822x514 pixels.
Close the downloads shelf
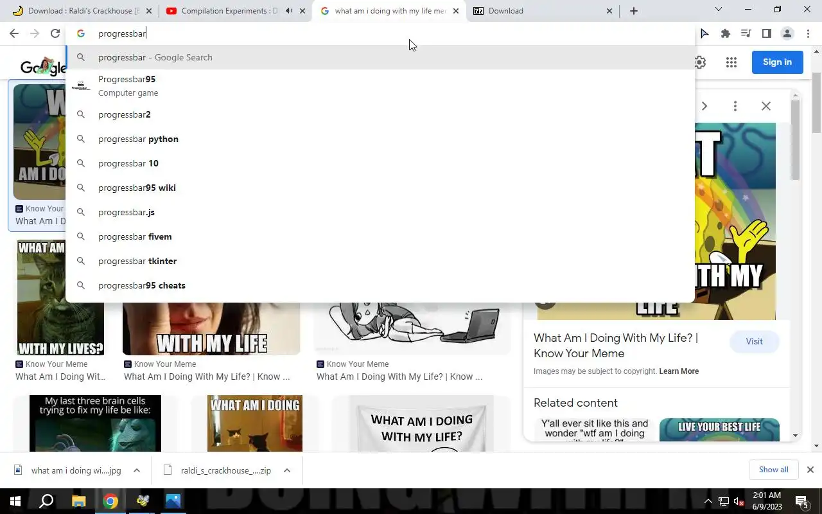coord(810,470)
